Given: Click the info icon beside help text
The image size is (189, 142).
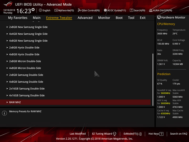Looking at the screenshot, I should click(x=4, y=113).
